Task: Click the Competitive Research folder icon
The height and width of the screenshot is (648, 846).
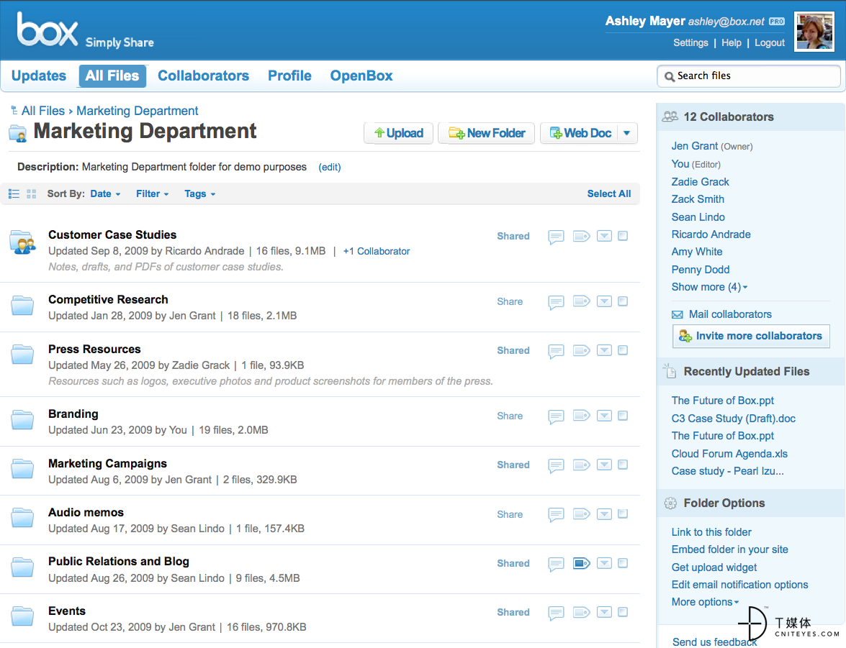Action: click(22, 305)
